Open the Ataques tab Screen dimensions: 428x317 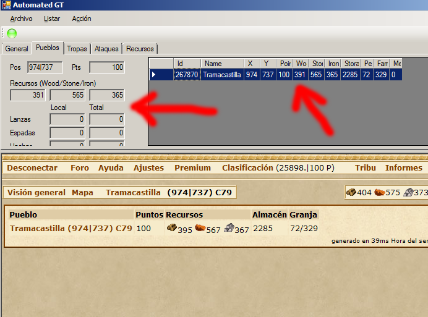click(106, 49)
